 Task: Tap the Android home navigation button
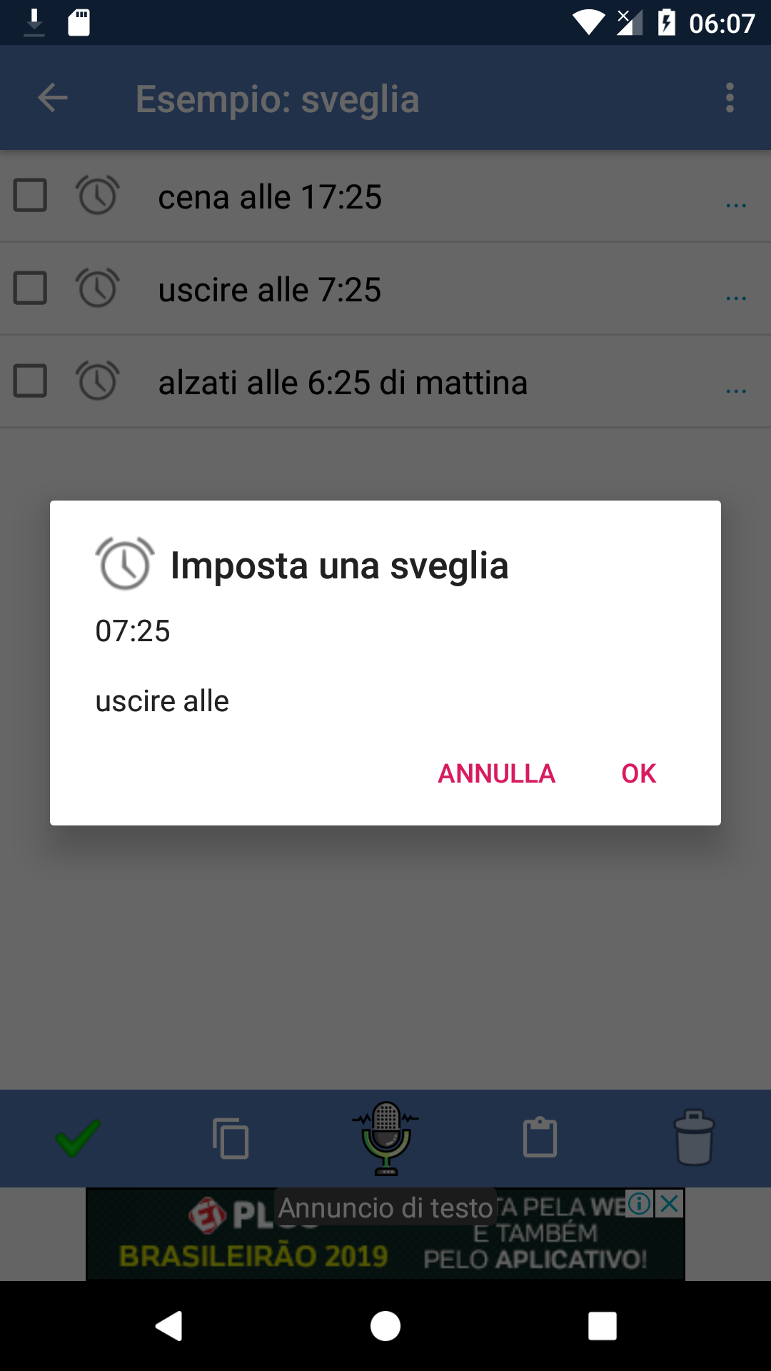point(385,1326)
